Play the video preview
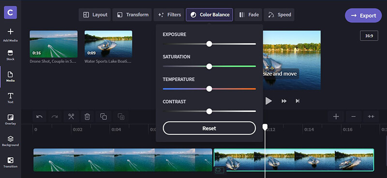The height and width of the screenshot is (178, 387). [268, 101]
